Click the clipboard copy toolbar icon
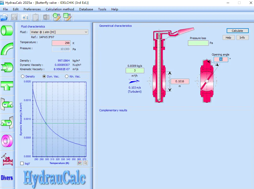Image resolution: width=254 pixels, height=189 pixels. point(35,17)
